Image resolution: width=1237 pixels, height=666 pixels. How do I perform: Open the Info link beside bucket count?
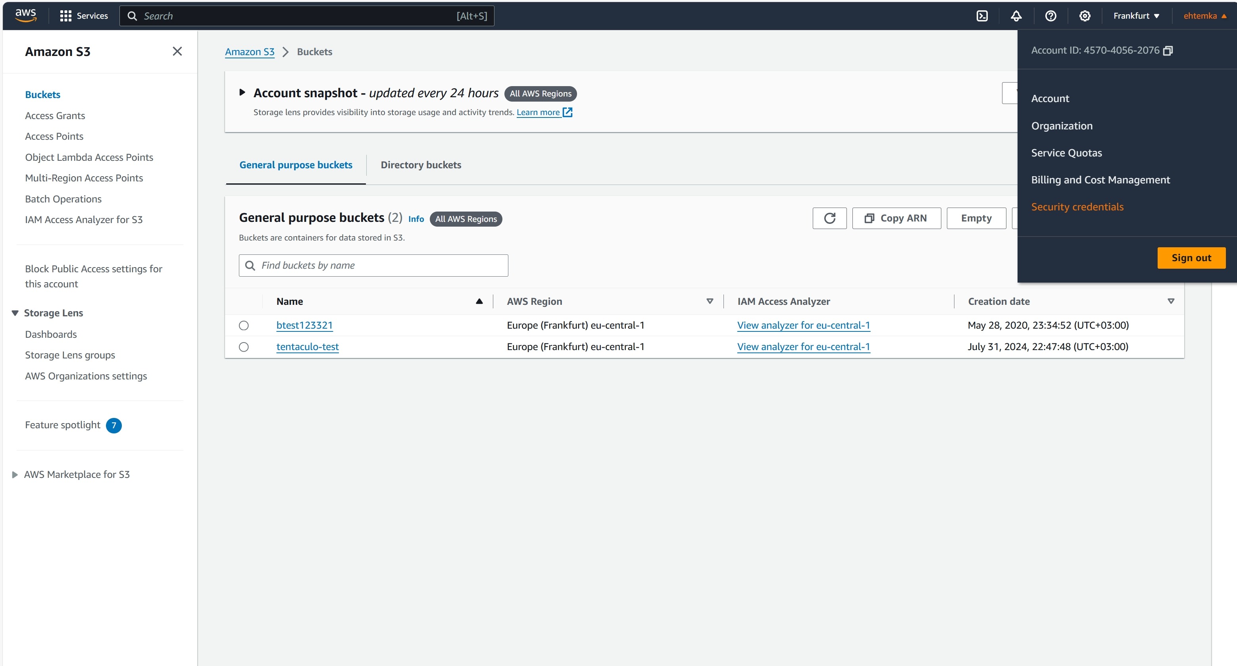(416, 219)
